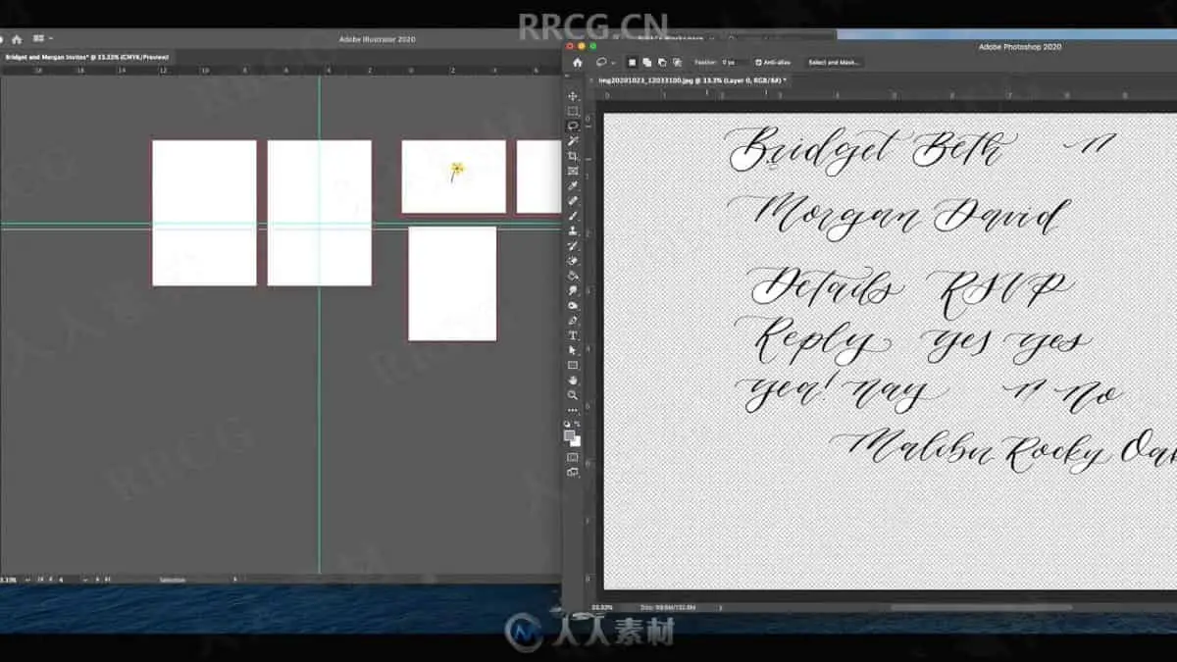
Task: Click the Photoshop document size status text
Action: point(668,607)
